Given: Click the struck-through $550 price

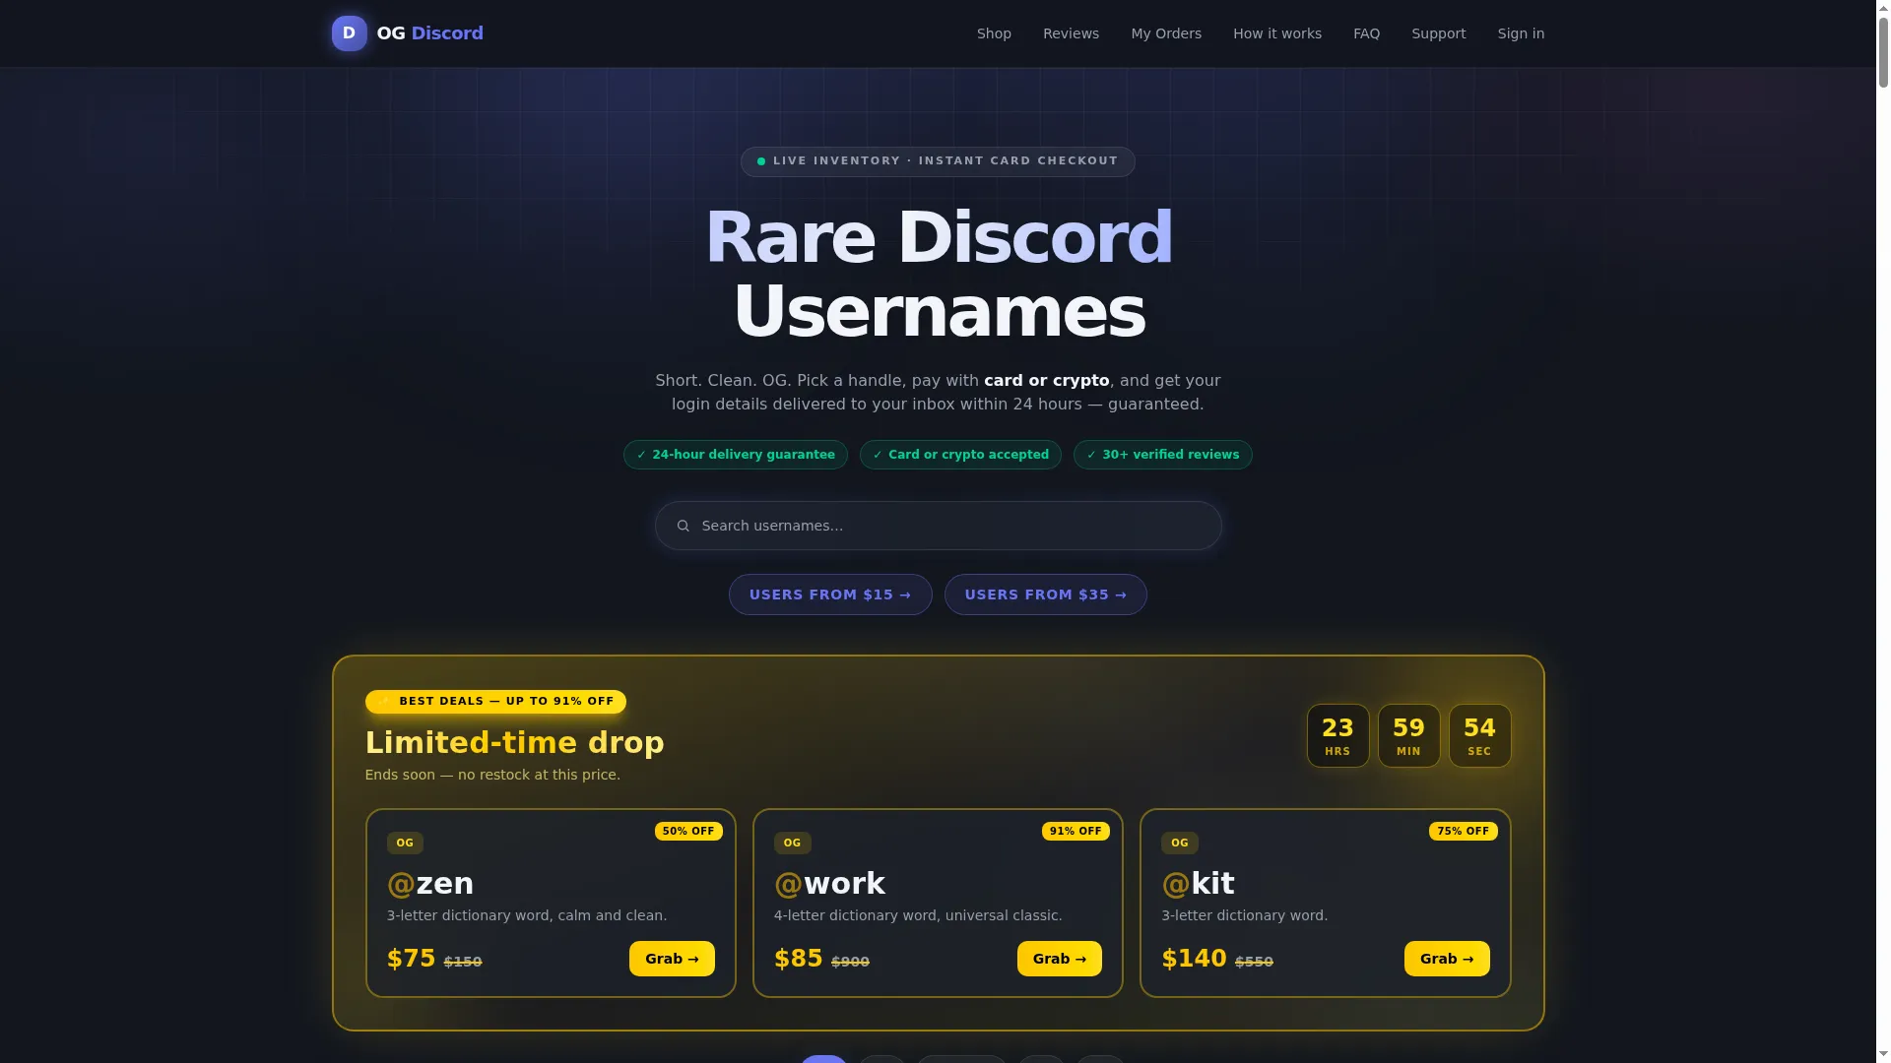Looking at the screenshot, I should (x=1254, y=963).
